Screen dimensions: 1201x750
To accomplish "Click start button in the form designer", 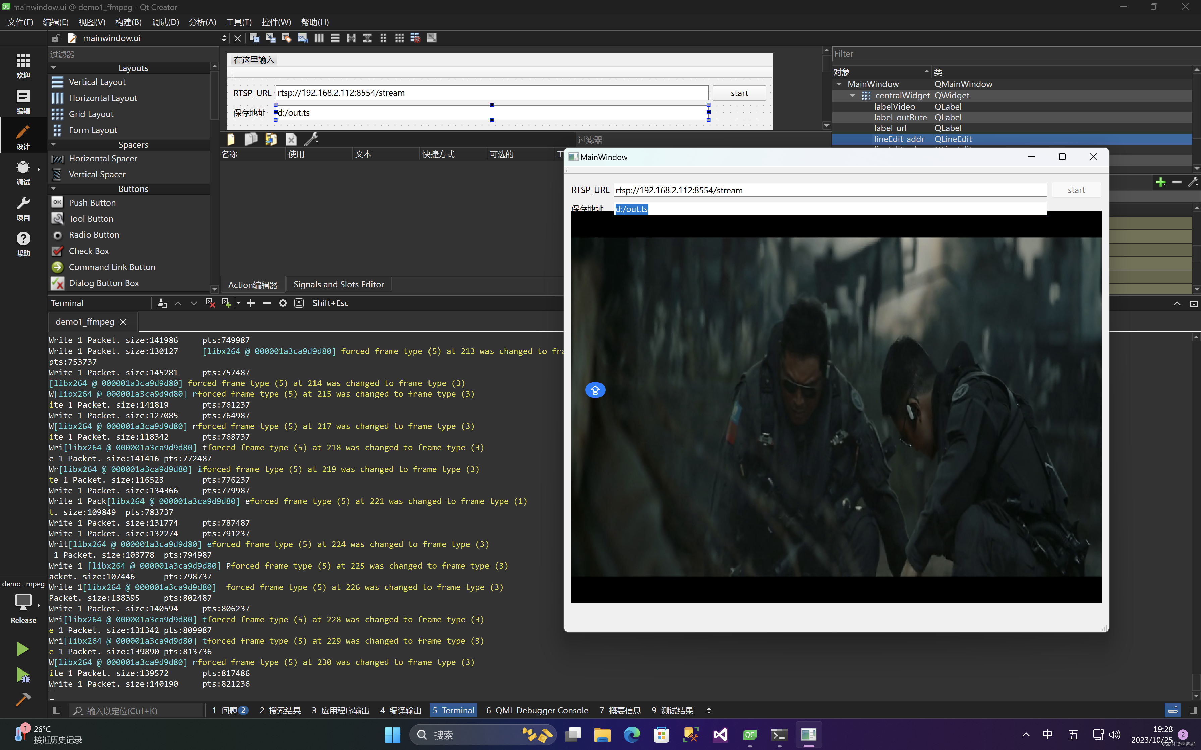I will (x=739, y=93).
